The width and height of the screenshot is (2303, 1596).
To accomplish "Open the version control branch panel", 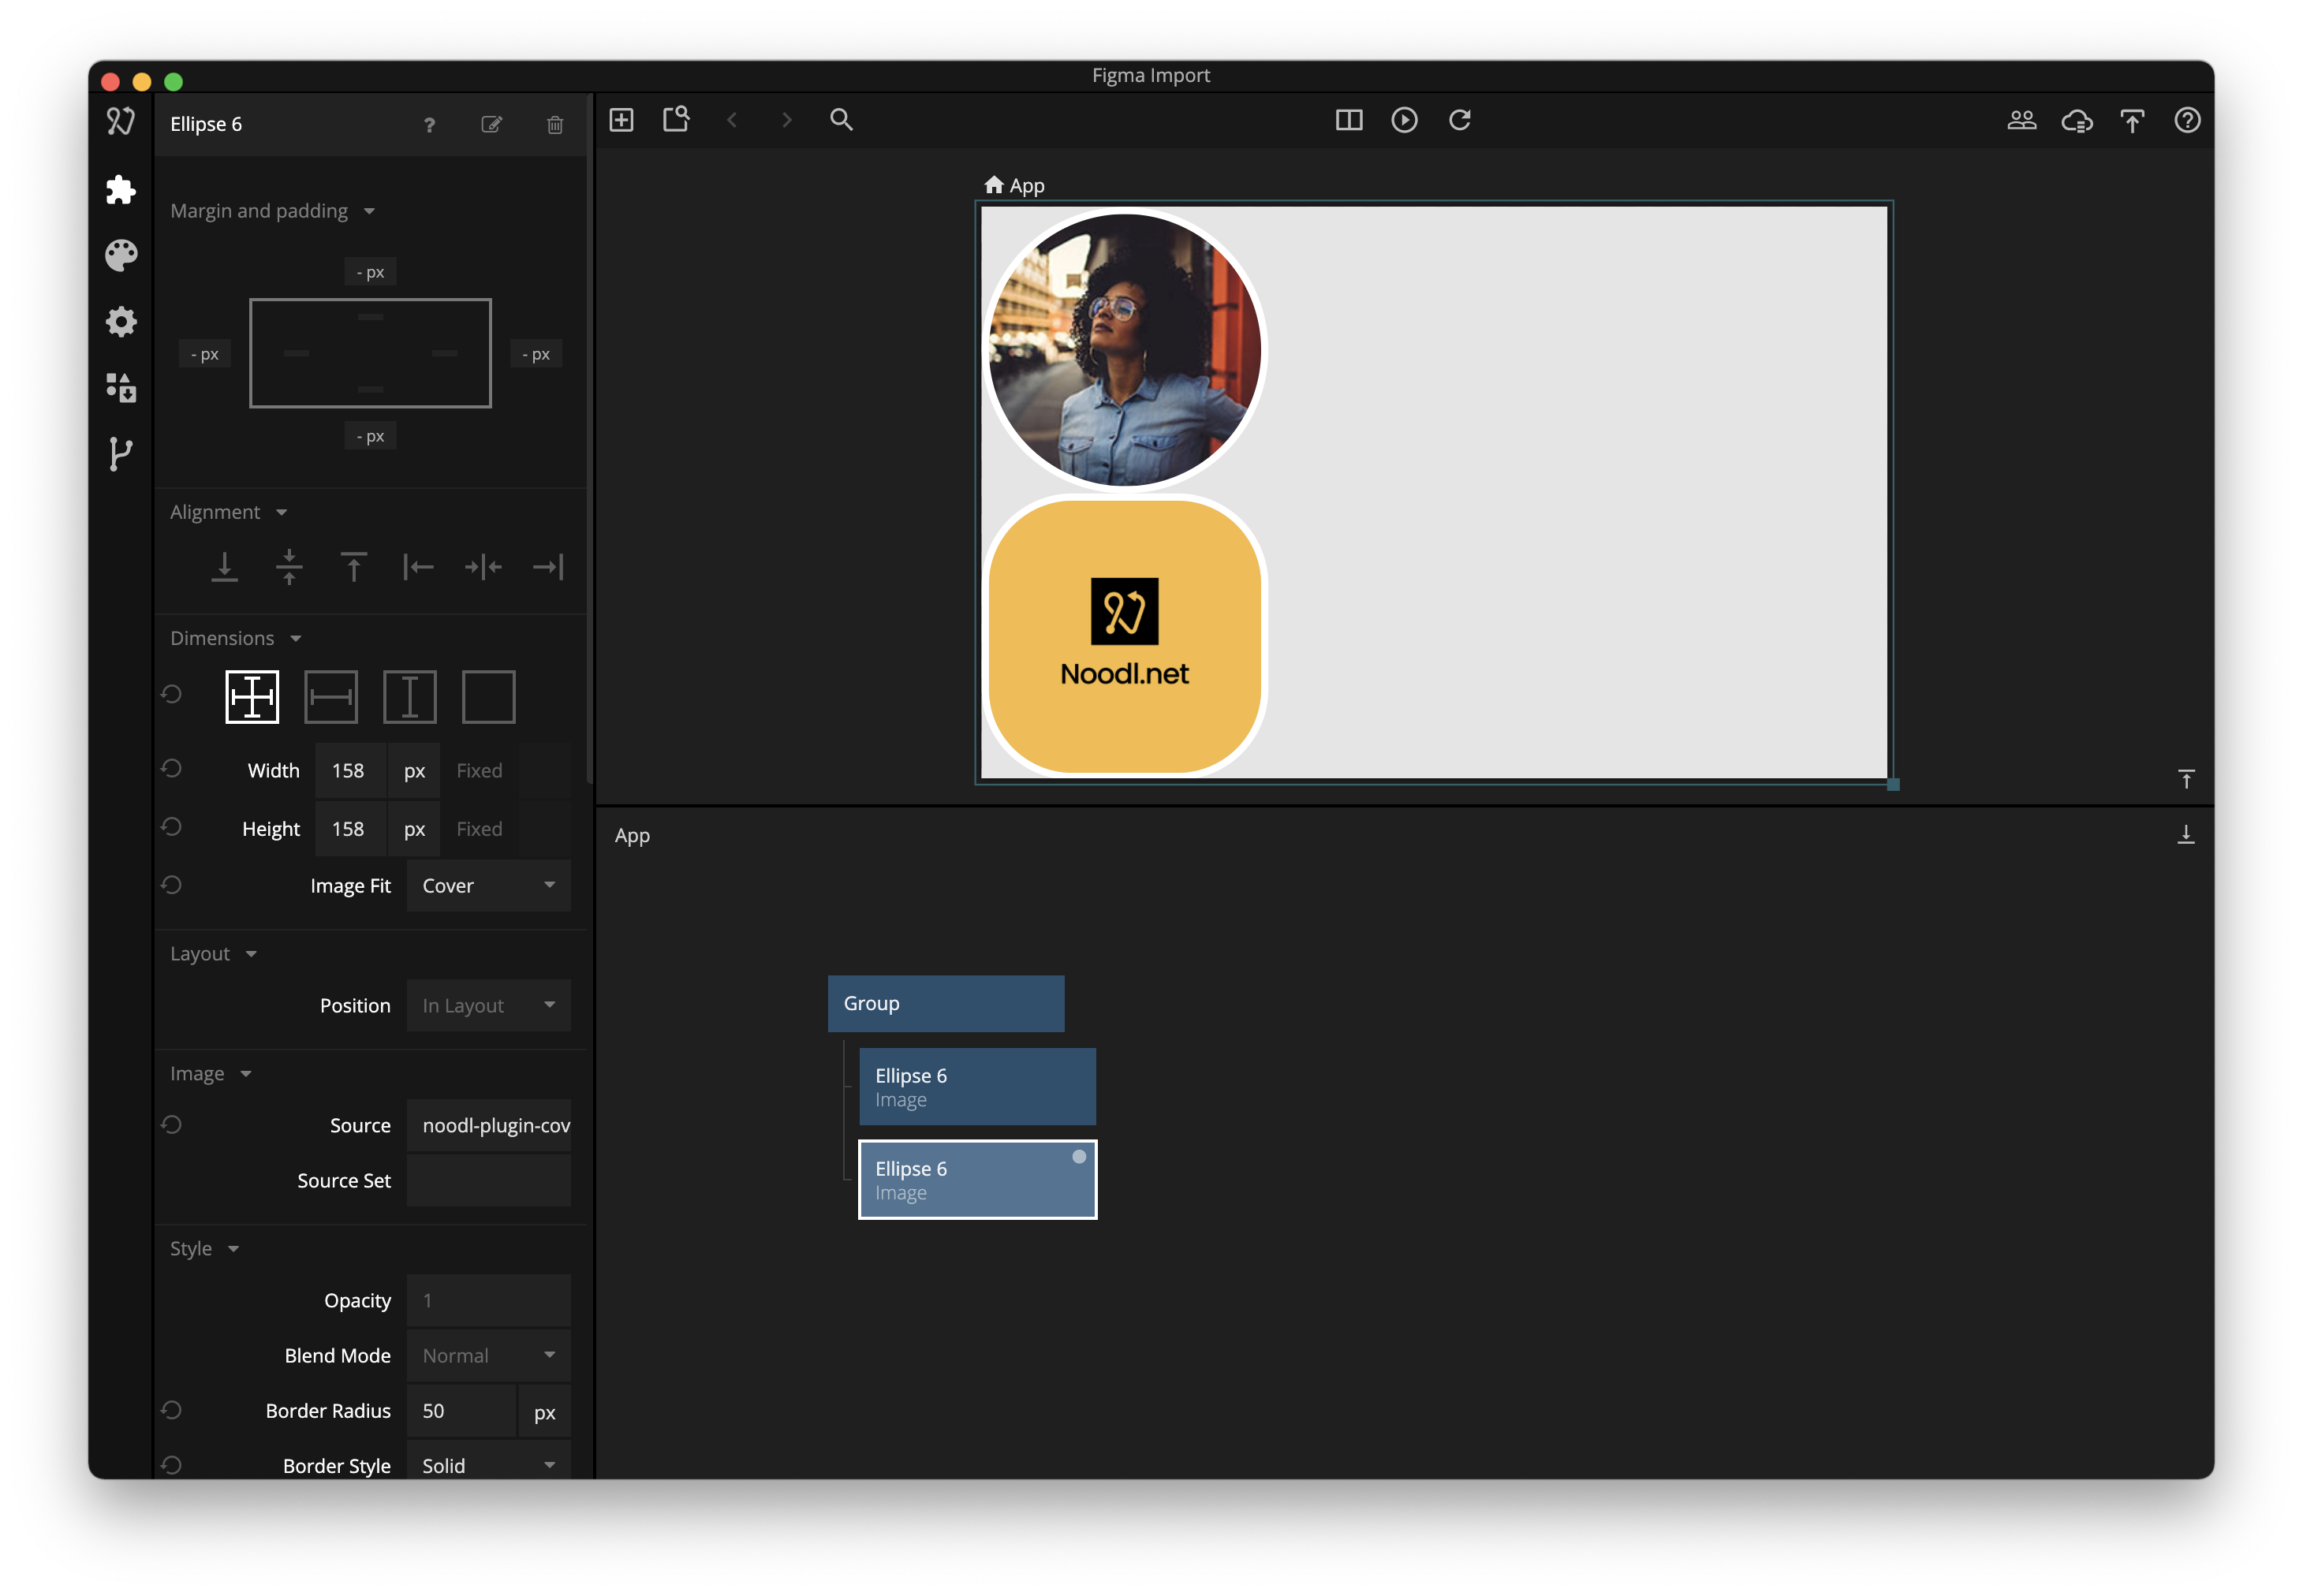I will 120,454.
